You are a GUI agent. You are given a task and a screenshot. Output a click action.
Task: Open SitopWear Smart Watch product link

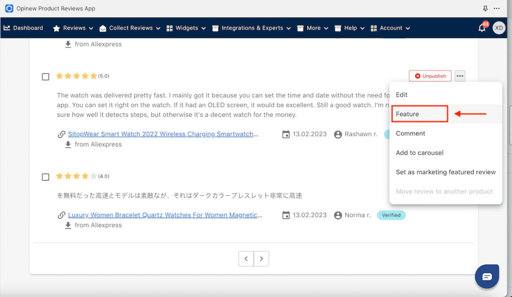[x=163, y=134]
